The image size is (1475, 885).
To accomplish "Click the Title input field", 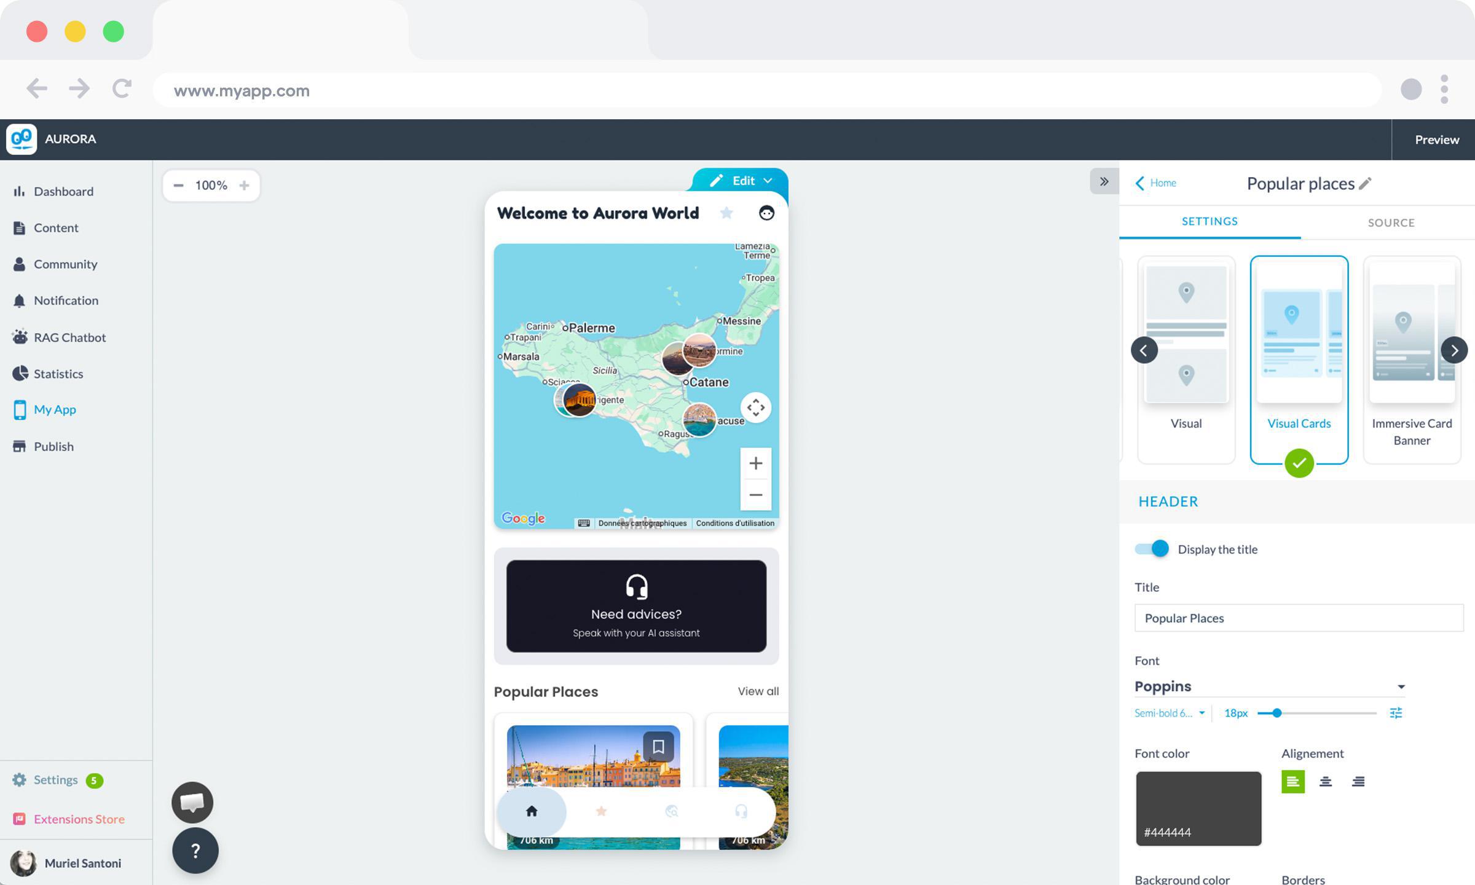I will pyautogui.click(x=1298, y=618).
